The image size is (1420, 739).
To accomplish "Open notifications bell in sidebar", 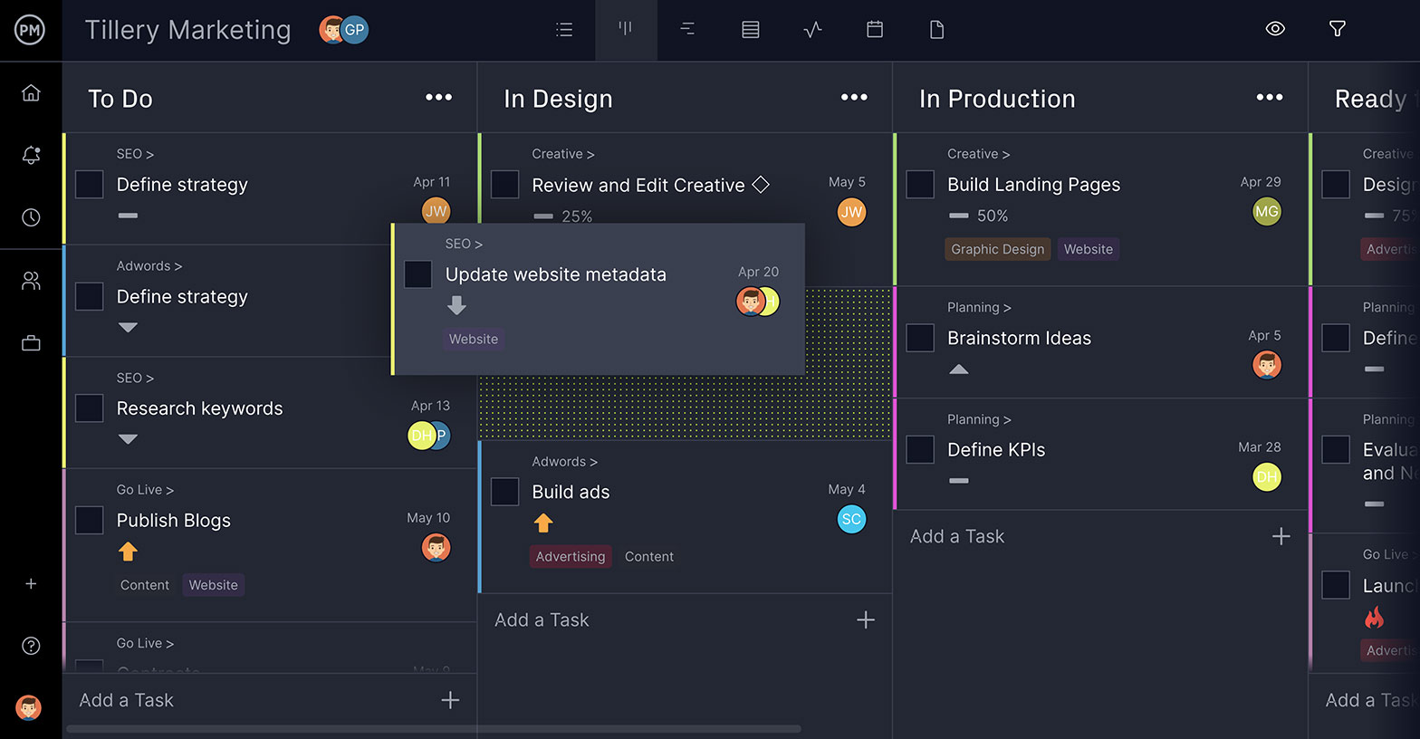I will click(x=31, y=155).
